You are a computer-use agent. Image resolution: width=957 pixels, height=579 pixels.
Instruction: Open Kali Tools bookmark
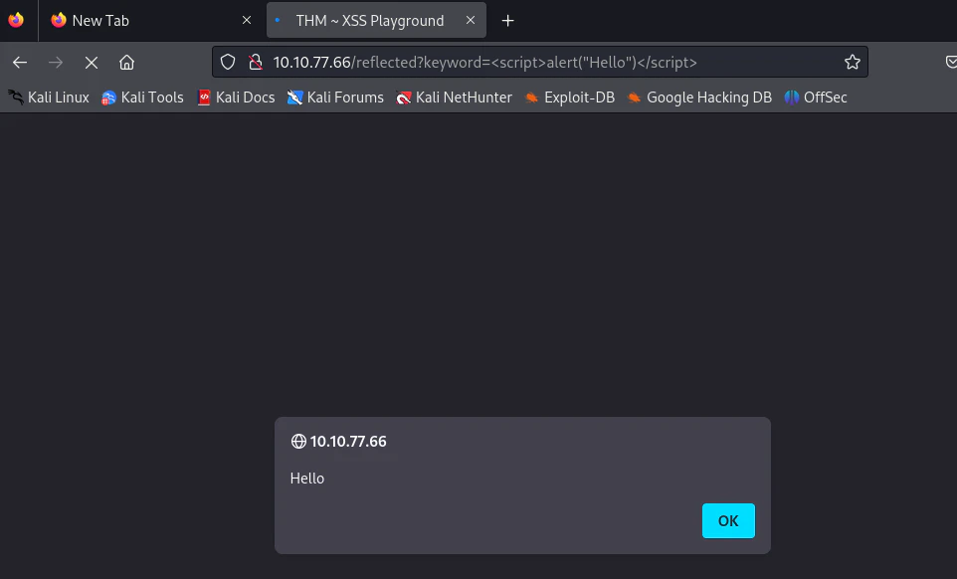pos(142,97)
